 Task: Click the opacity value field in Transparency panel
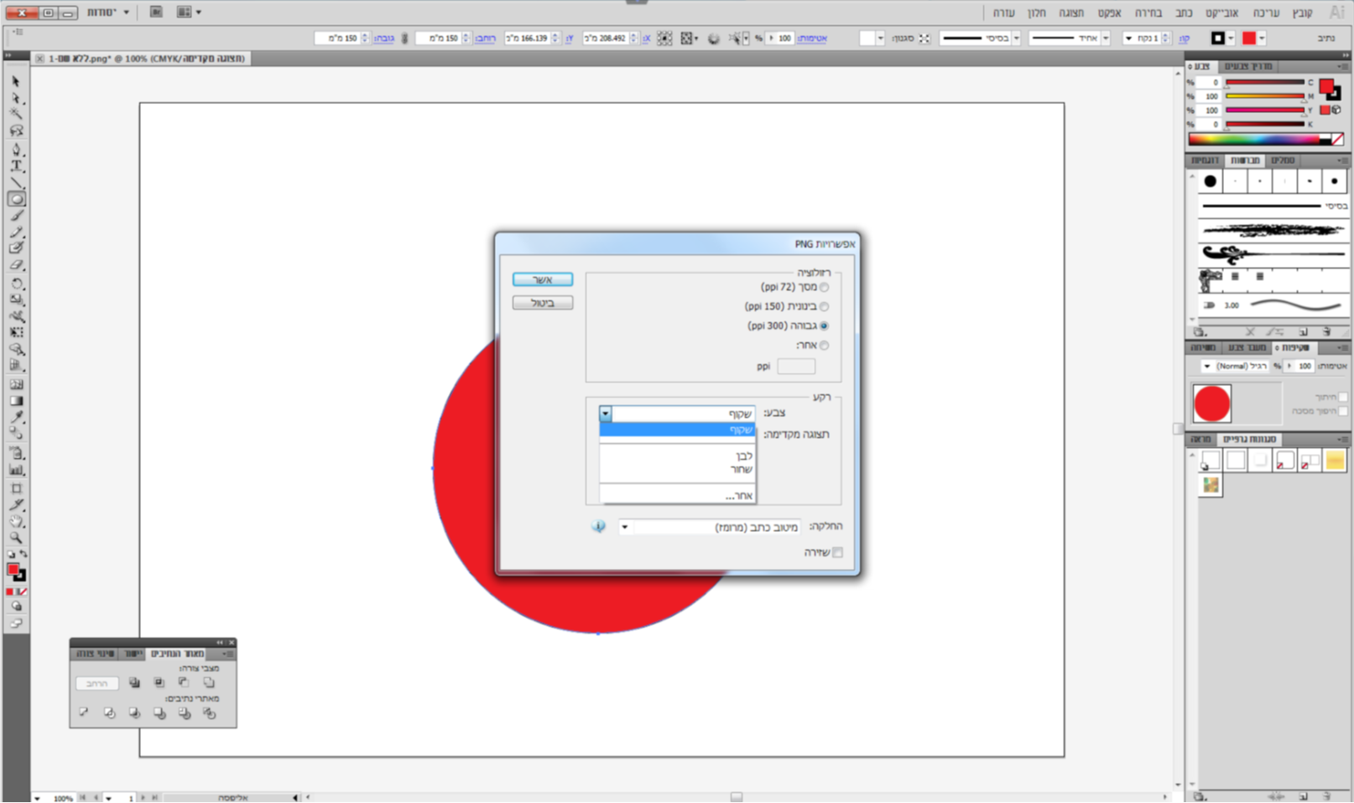1304,366
